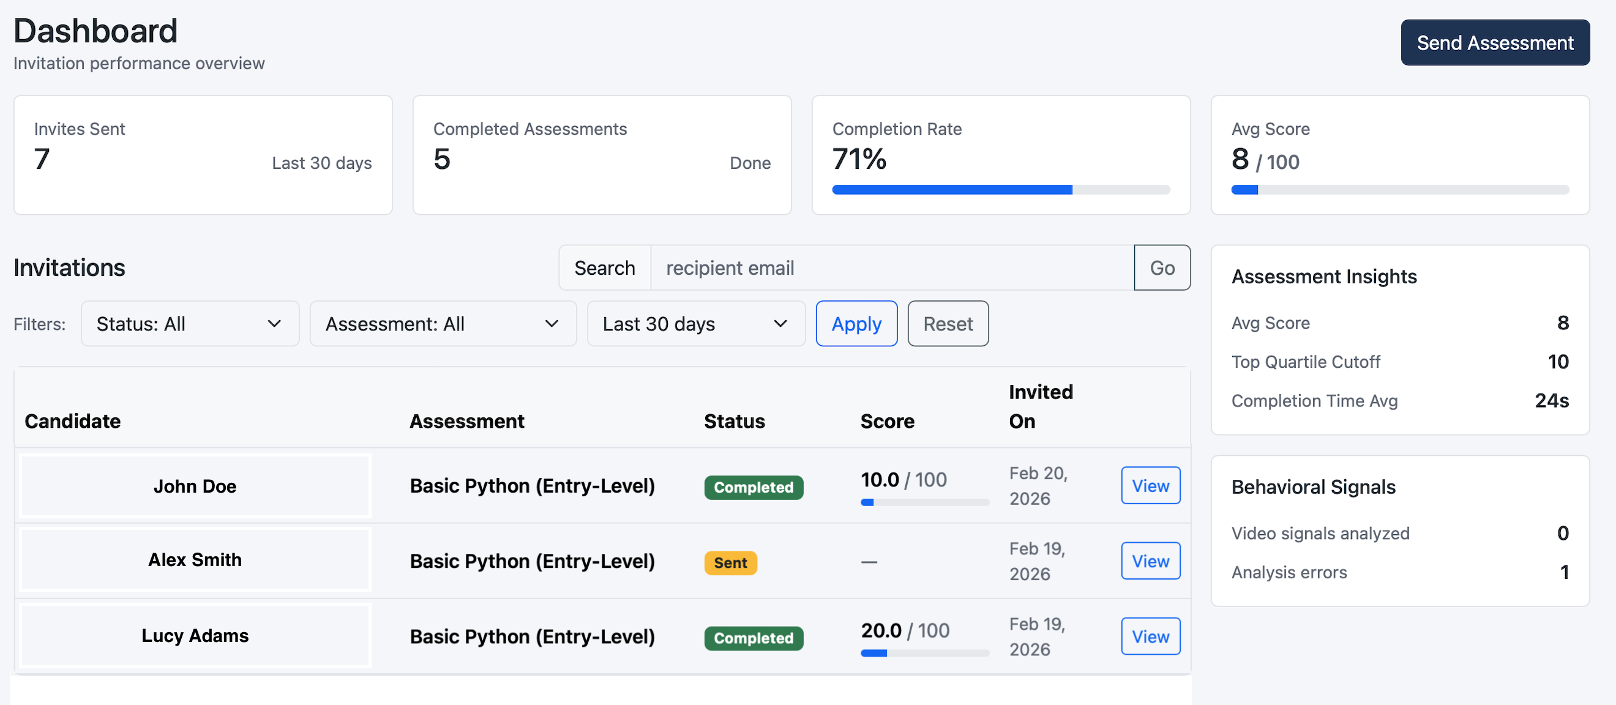Reset all invitation filters
The width and height of the screenshot is (1616, 705).
(948, 324)
